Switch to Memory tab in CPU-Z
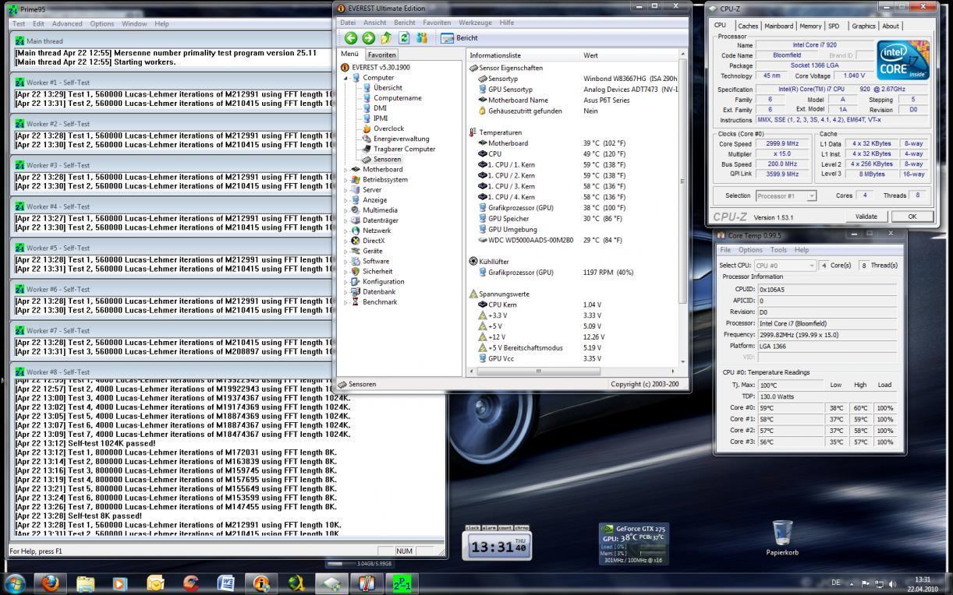The width and height of the screenshot is (953, 595). (x=810, y=26)
